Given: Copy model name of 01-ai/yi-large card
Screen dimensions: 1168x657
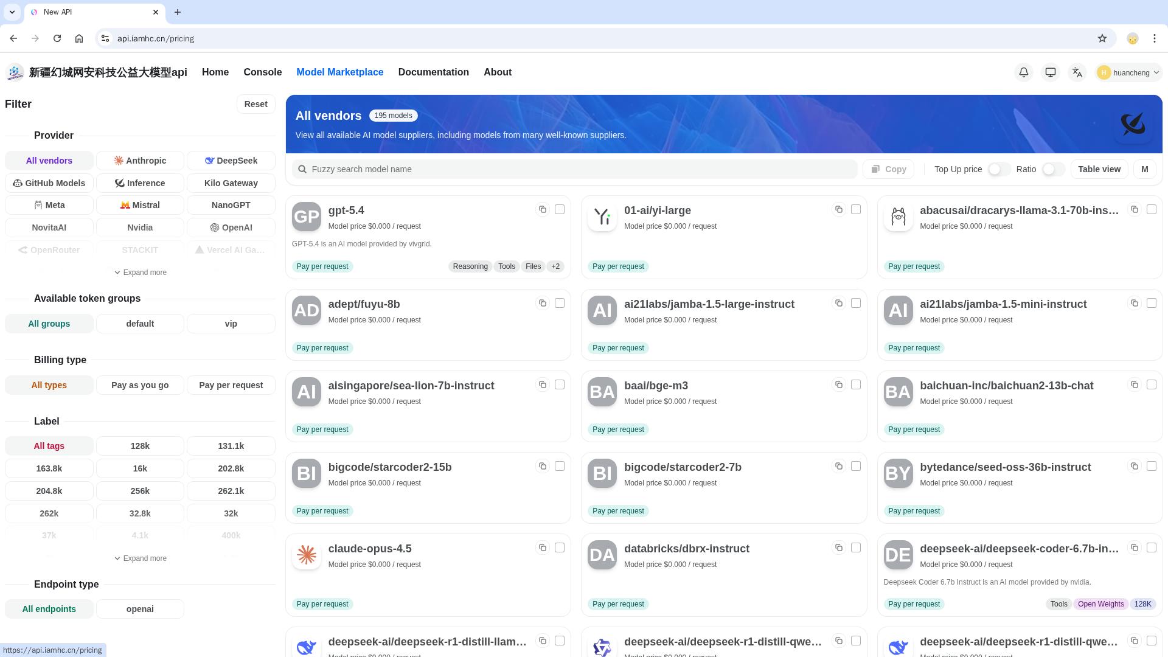Looking at the screenshot, I should tap(839, 209).
